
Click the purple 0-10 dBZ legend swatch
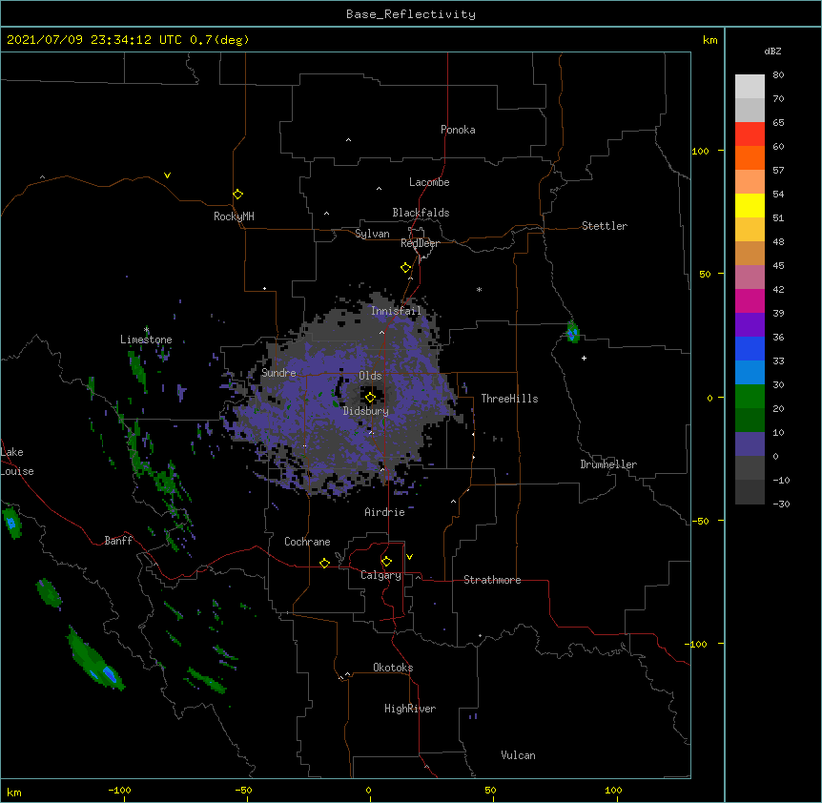[750, 443]
